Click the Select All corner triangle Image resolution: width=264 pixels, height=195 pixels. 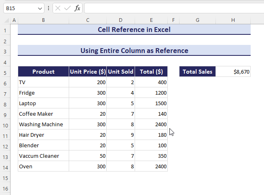(6, 20)
